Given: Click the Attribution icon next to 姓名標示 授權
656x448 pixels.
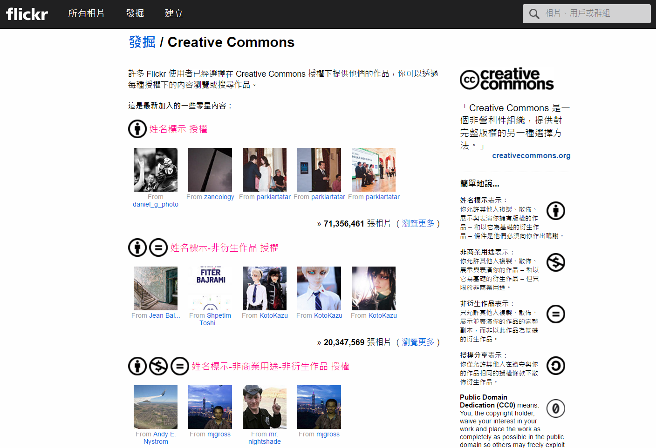Looking at the screenshot, I should pos(137,129).
